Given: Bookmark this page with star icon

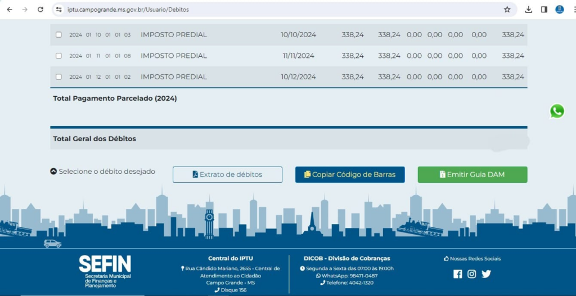Looking at the screenshot, I should coord(507,10).
